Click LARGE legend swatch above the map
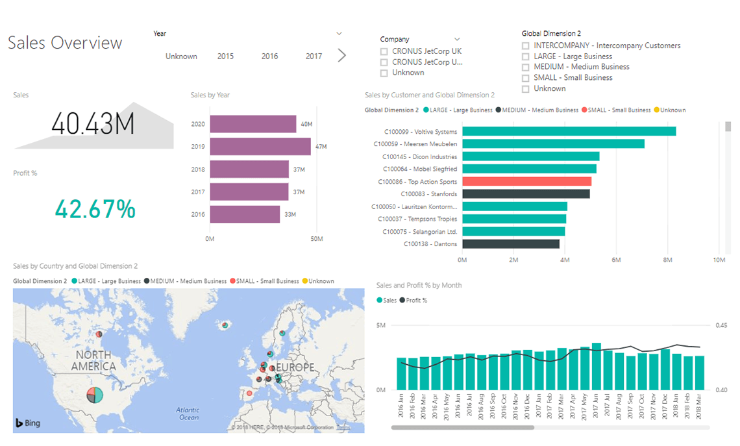740x446 pixels. point(74,281)
